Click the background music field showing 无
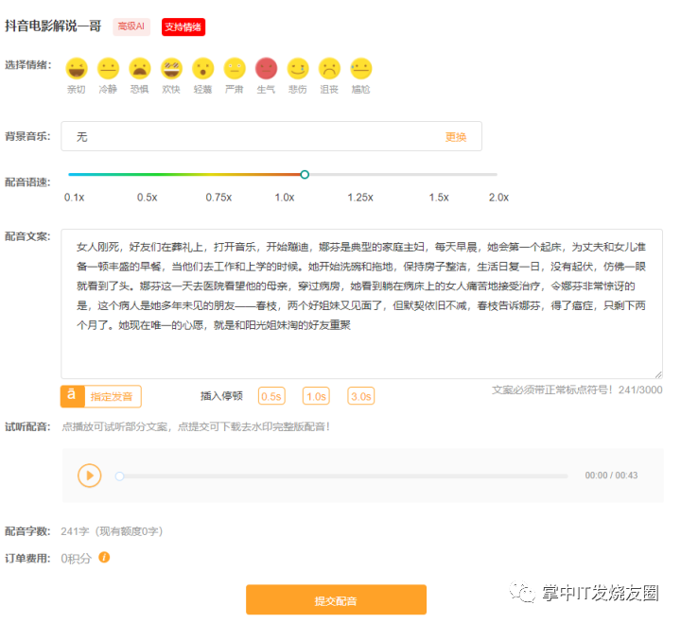 tap(271, 136)
